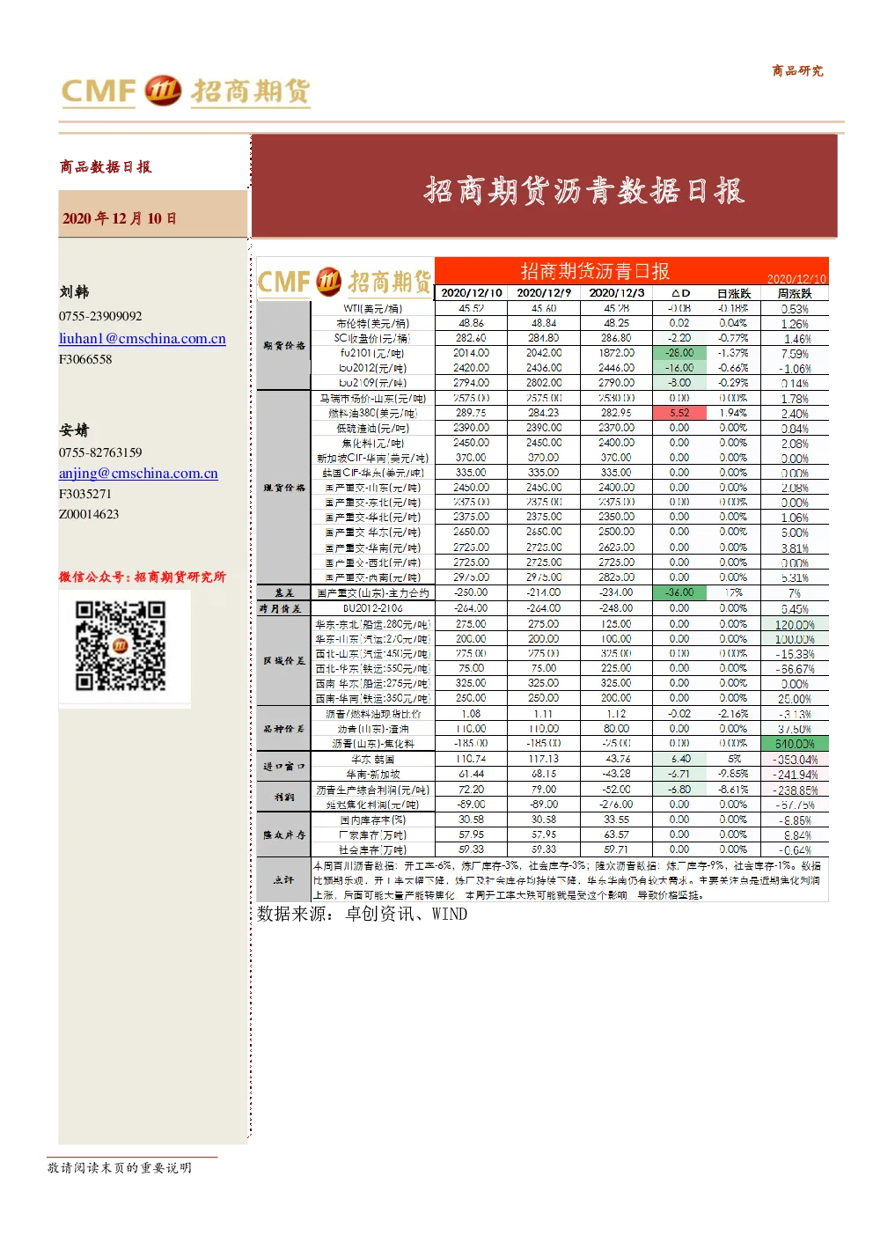Click the '商品数据日报' sidebar heading
This screenshot has width=873, height=1235.
[106, 166]
